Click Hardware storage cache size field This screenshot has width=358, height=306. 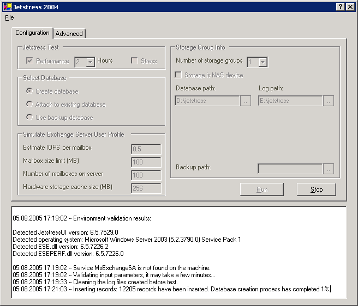(146, 188)
